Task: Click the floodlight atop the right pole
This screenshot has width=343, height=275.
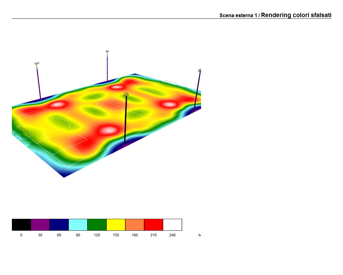Action: pos(199,70)
